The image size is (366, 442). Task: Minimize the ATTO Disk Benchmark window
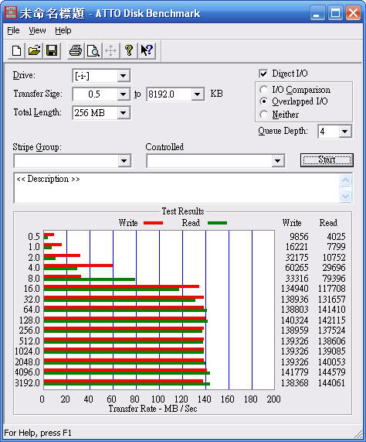point(317,13)
